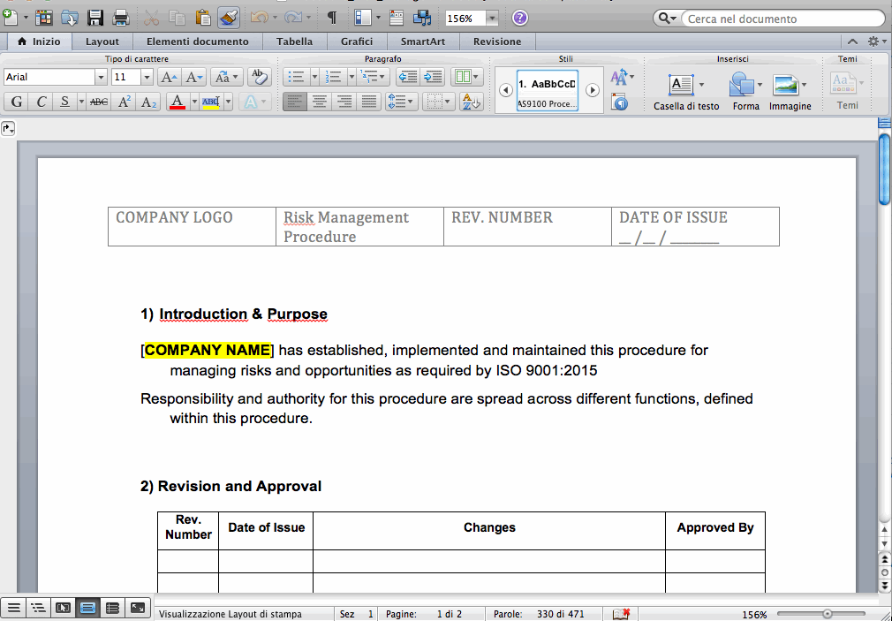The height and width of the screenshot is (621, 892).
Task: Open the line spacing dropdown
Action: (x=402, y=102)
